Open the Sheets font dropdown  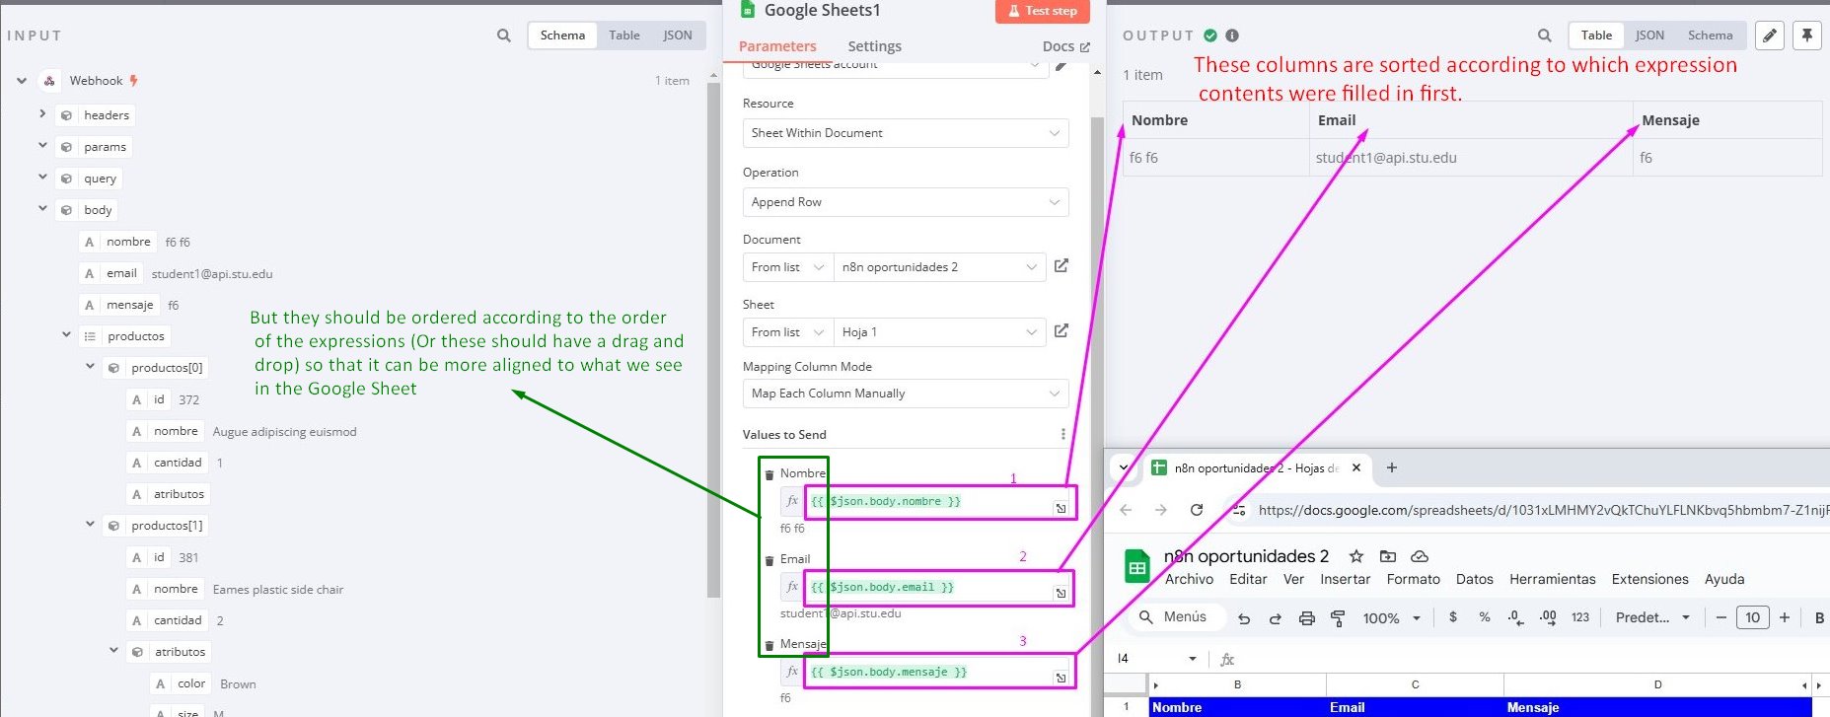click(1652, 617)
